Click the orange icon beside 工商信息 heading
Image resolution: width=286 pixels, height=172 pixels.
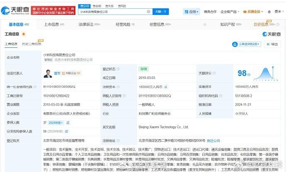pos(23,34)
